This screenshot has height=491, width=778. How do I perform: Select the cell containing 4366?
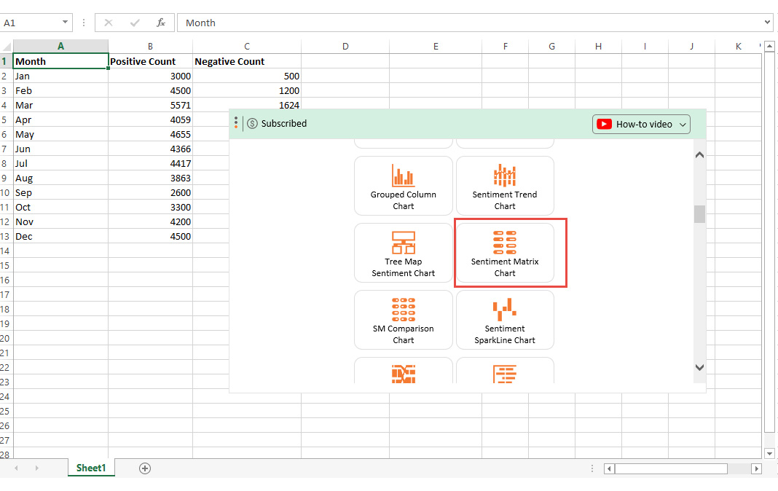click(150, 149)
